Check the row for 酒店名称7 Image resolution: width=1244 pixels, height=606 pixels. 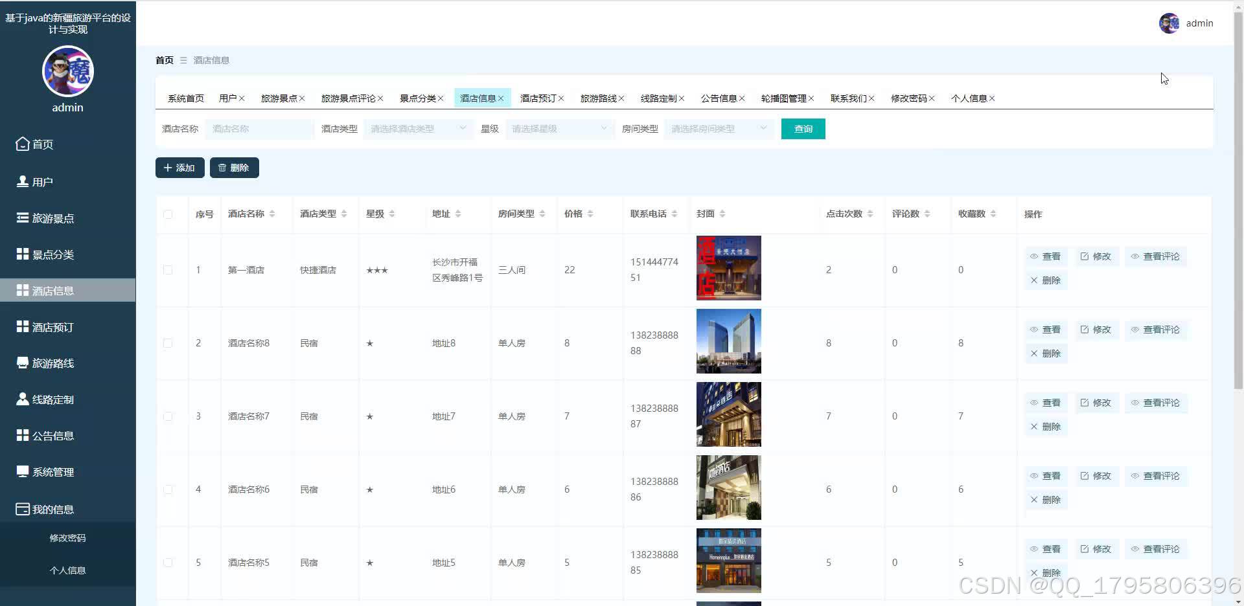[168, 416]
